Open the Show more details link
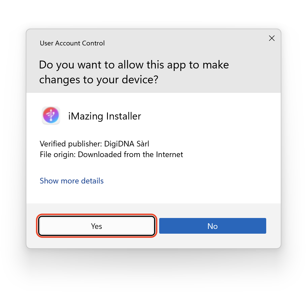Image resolution: width=306 pixels, height=294 pixels. pyautogui.click(x=72, y=181)
